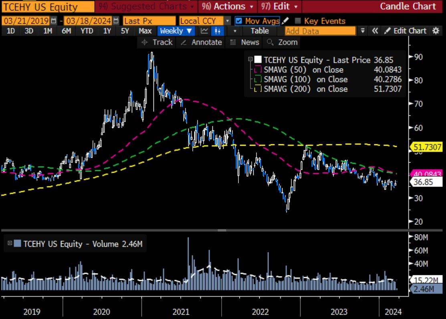Screen dimensions: 446x319
Task: Select the Max time range
Action: [145, 31]
